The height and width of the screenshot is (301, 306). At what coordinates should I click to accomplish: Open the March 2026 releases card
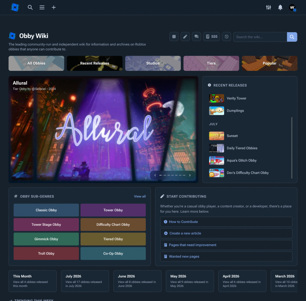[284, 281]
